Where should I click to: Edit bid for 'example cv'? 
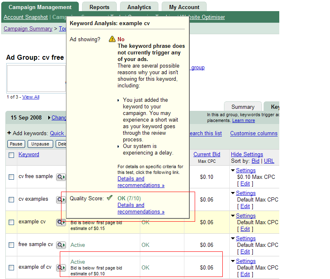pos(245,229)
